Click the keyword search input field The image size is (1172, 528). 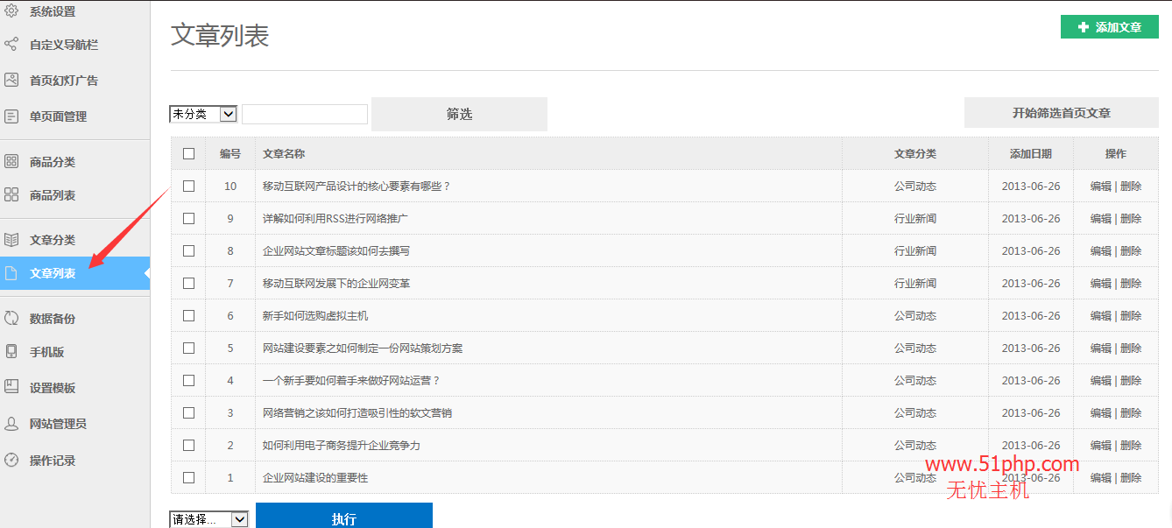click(x=305, y=114)
